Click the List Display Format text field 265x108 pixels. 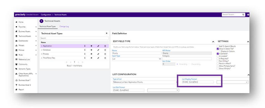tap(198, 82)
